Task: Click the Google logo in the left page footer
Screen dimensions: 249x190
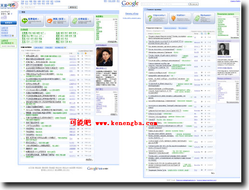Action: pos(93,169)
